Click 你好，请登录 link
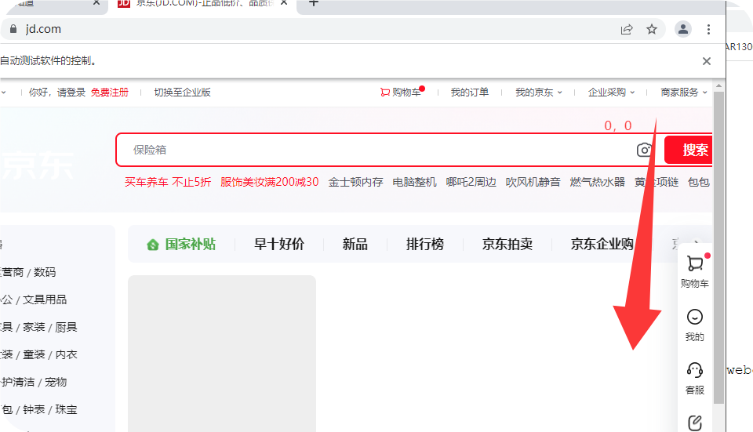The width and height of the screenshot is (753, 432). coord(57,93)
